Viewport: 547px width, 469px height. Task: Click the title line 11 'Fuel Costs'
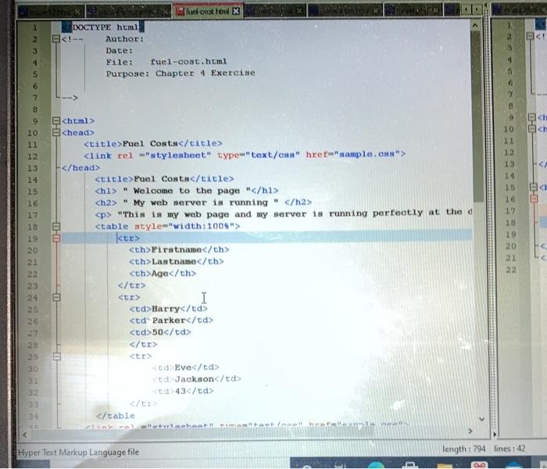click(153, 144)
